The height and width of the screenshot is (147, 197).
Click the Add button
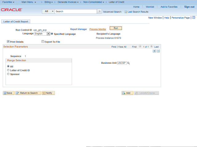127,93
